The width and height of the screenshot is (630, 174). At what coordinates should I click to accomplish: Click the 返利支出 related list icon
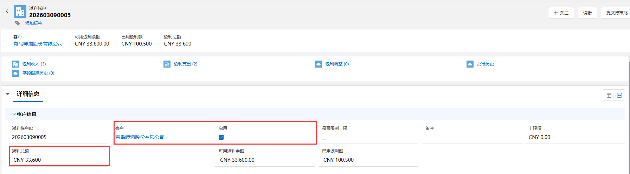(167, 64)
